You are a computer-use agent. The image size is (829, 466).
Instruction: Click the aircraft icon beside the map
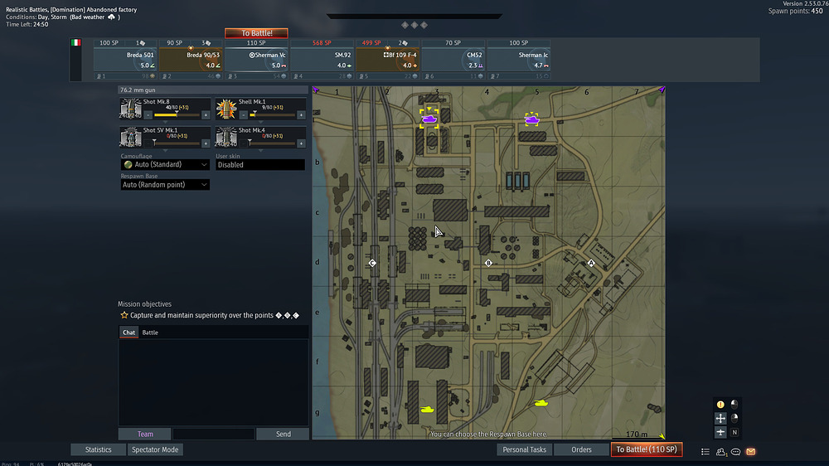click(720, 432)
